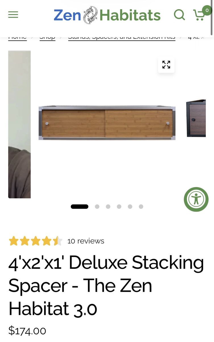
Task: Select the third carousel dot
Action: click(x=108, y=207)
